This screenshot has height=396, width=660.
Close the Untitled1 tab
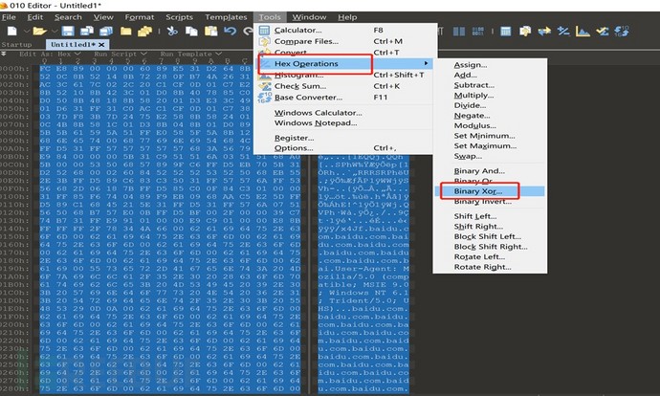102,44
